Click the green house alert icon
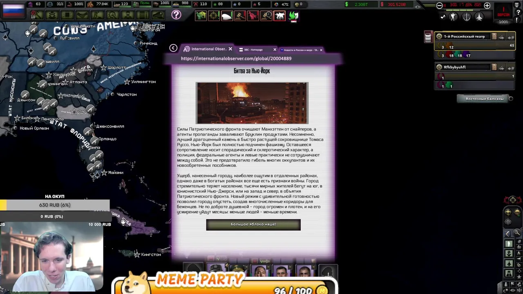 tap(201, 16)
